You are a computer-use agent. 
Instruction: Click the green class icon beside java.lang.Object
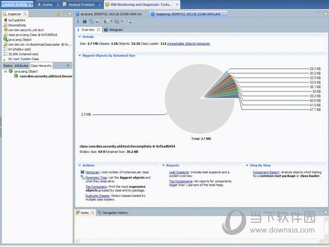pos(10,71)
